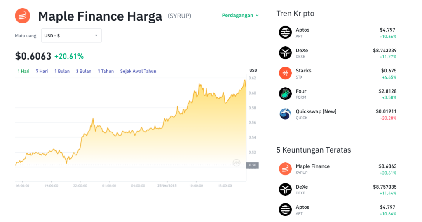The width and height of the screenshot is (422, 222).
Task: Select the Sejak Awal Tahun range tab
Action: click(x=138, y=71)
